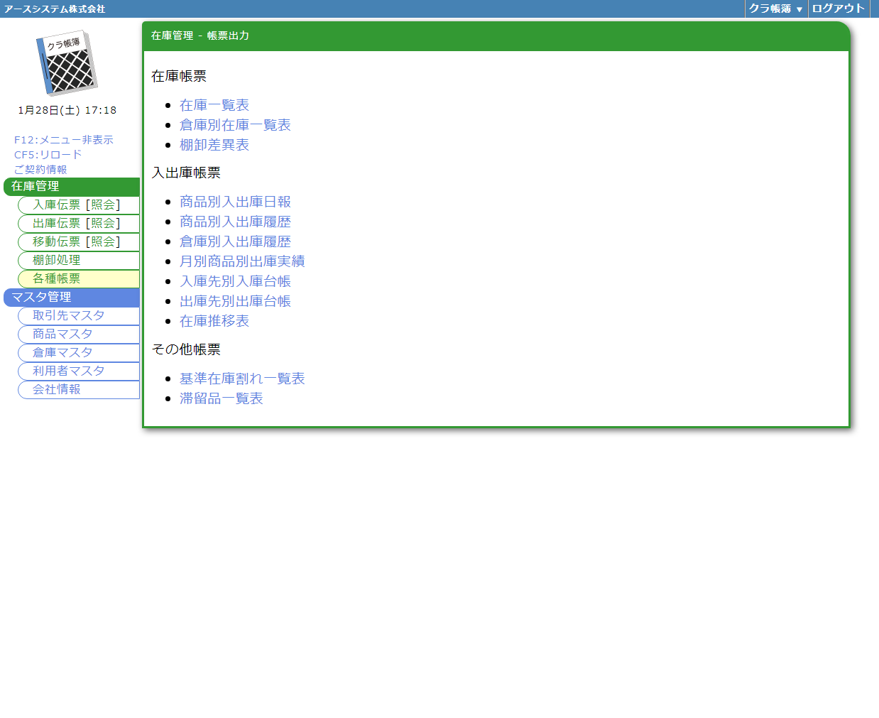Click 在庫管理 - 帳票出力 panel title
This screenshot has width=879, height=718.
tap(200, 36)
